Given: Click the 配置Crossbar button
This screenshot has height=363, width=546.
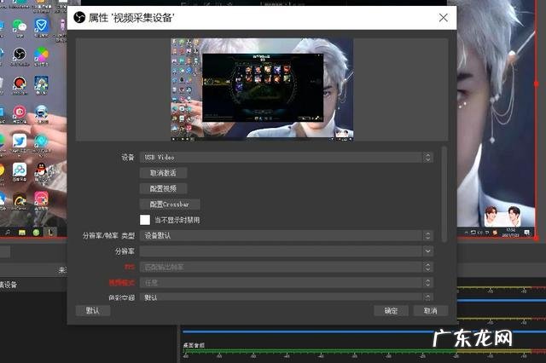Looking at the screenshot, I should click(x=170, y=205).
